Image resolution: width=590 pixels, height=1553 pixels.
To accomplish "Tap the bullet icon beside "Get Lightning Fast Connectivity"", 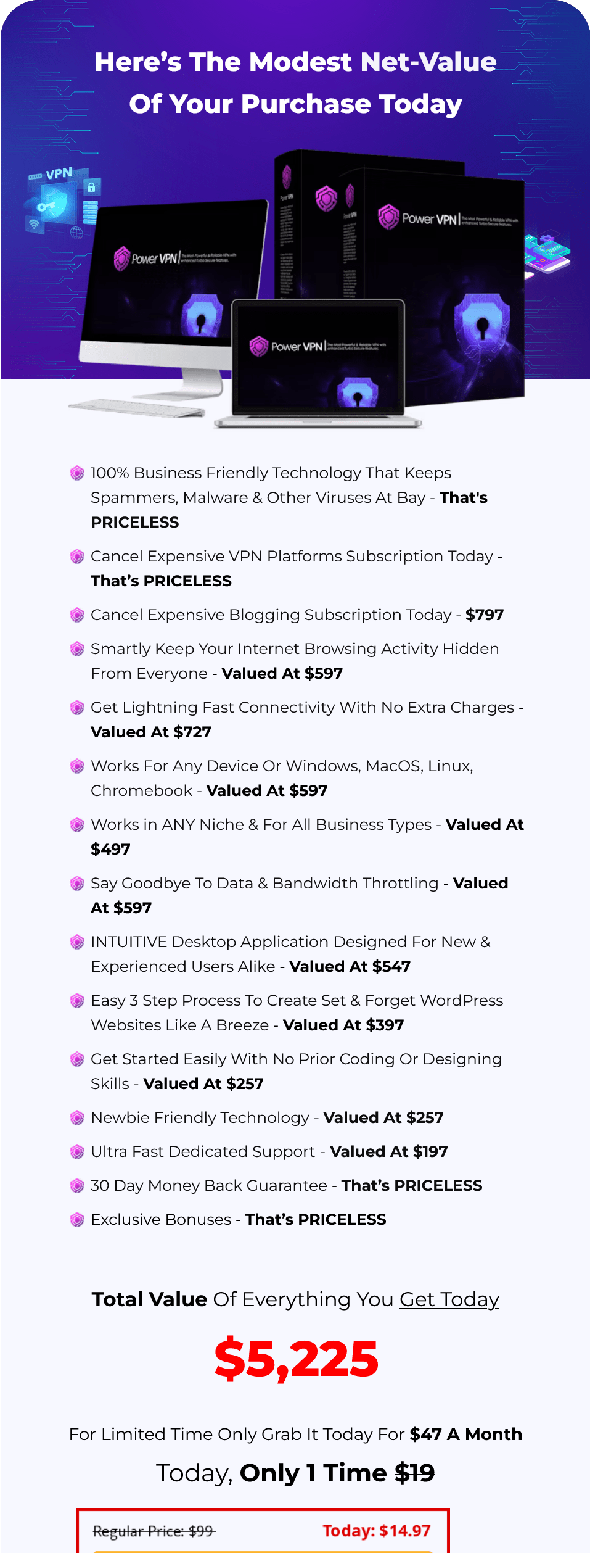I will point(77,708).
